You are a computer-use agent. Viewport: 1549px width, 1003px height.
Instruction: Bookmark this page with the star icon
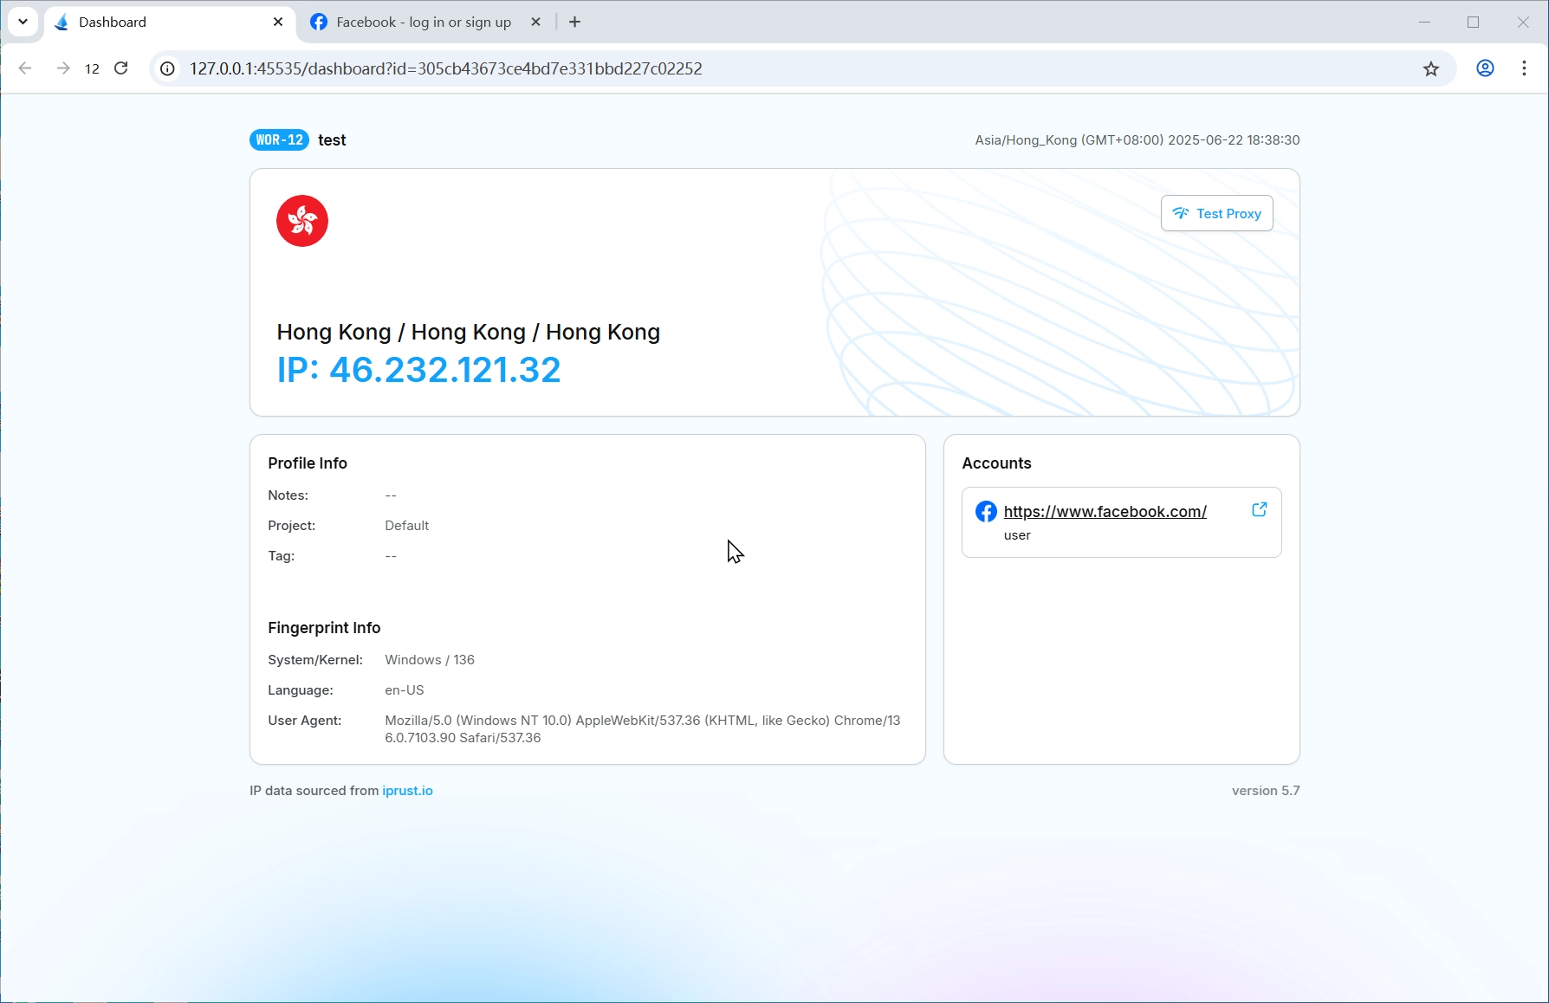click(x=1430, y=69)
